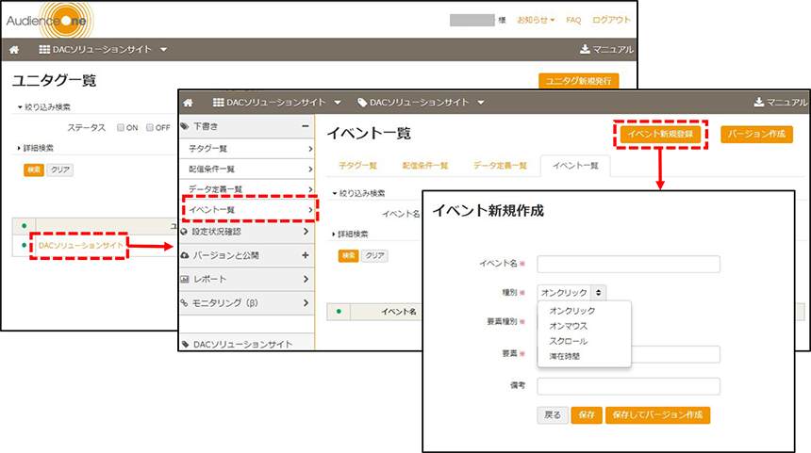Click the grid icon beside DACソリューションサイト in the back window

(44, 50)
